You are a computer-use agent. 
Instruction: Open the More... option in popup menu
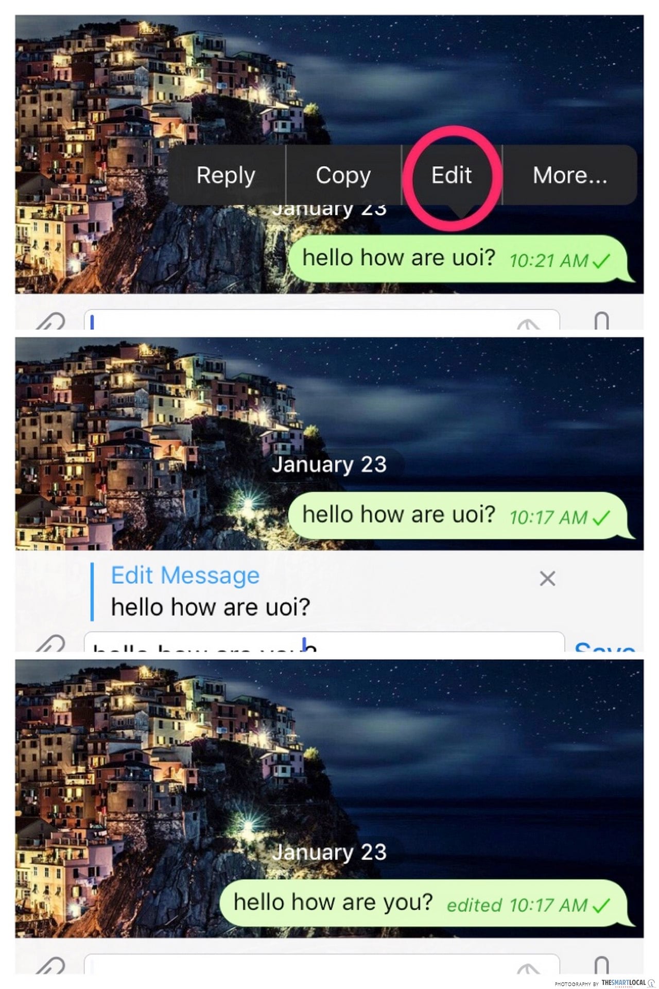click(570, 175)
